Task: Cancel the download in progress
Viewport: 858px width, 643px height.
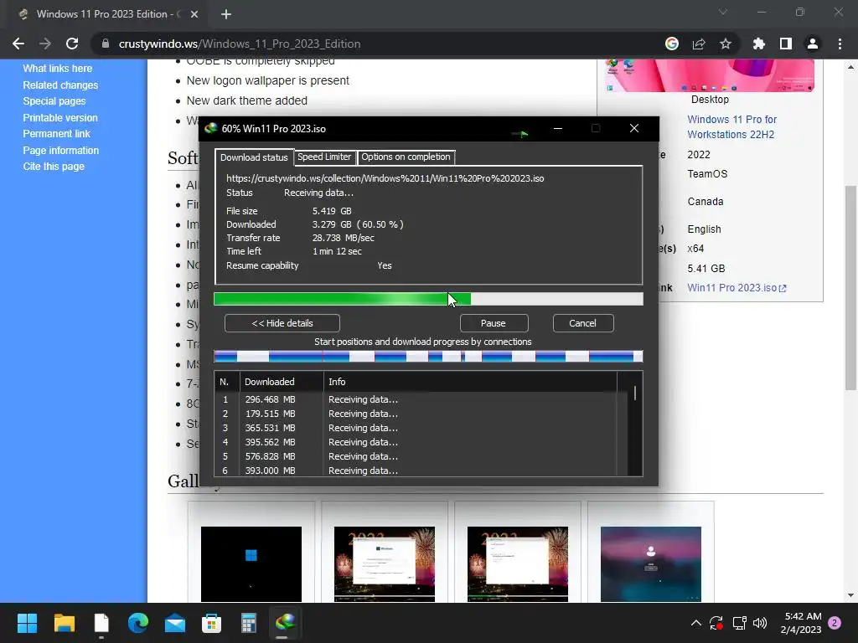Action: point(583,323)
